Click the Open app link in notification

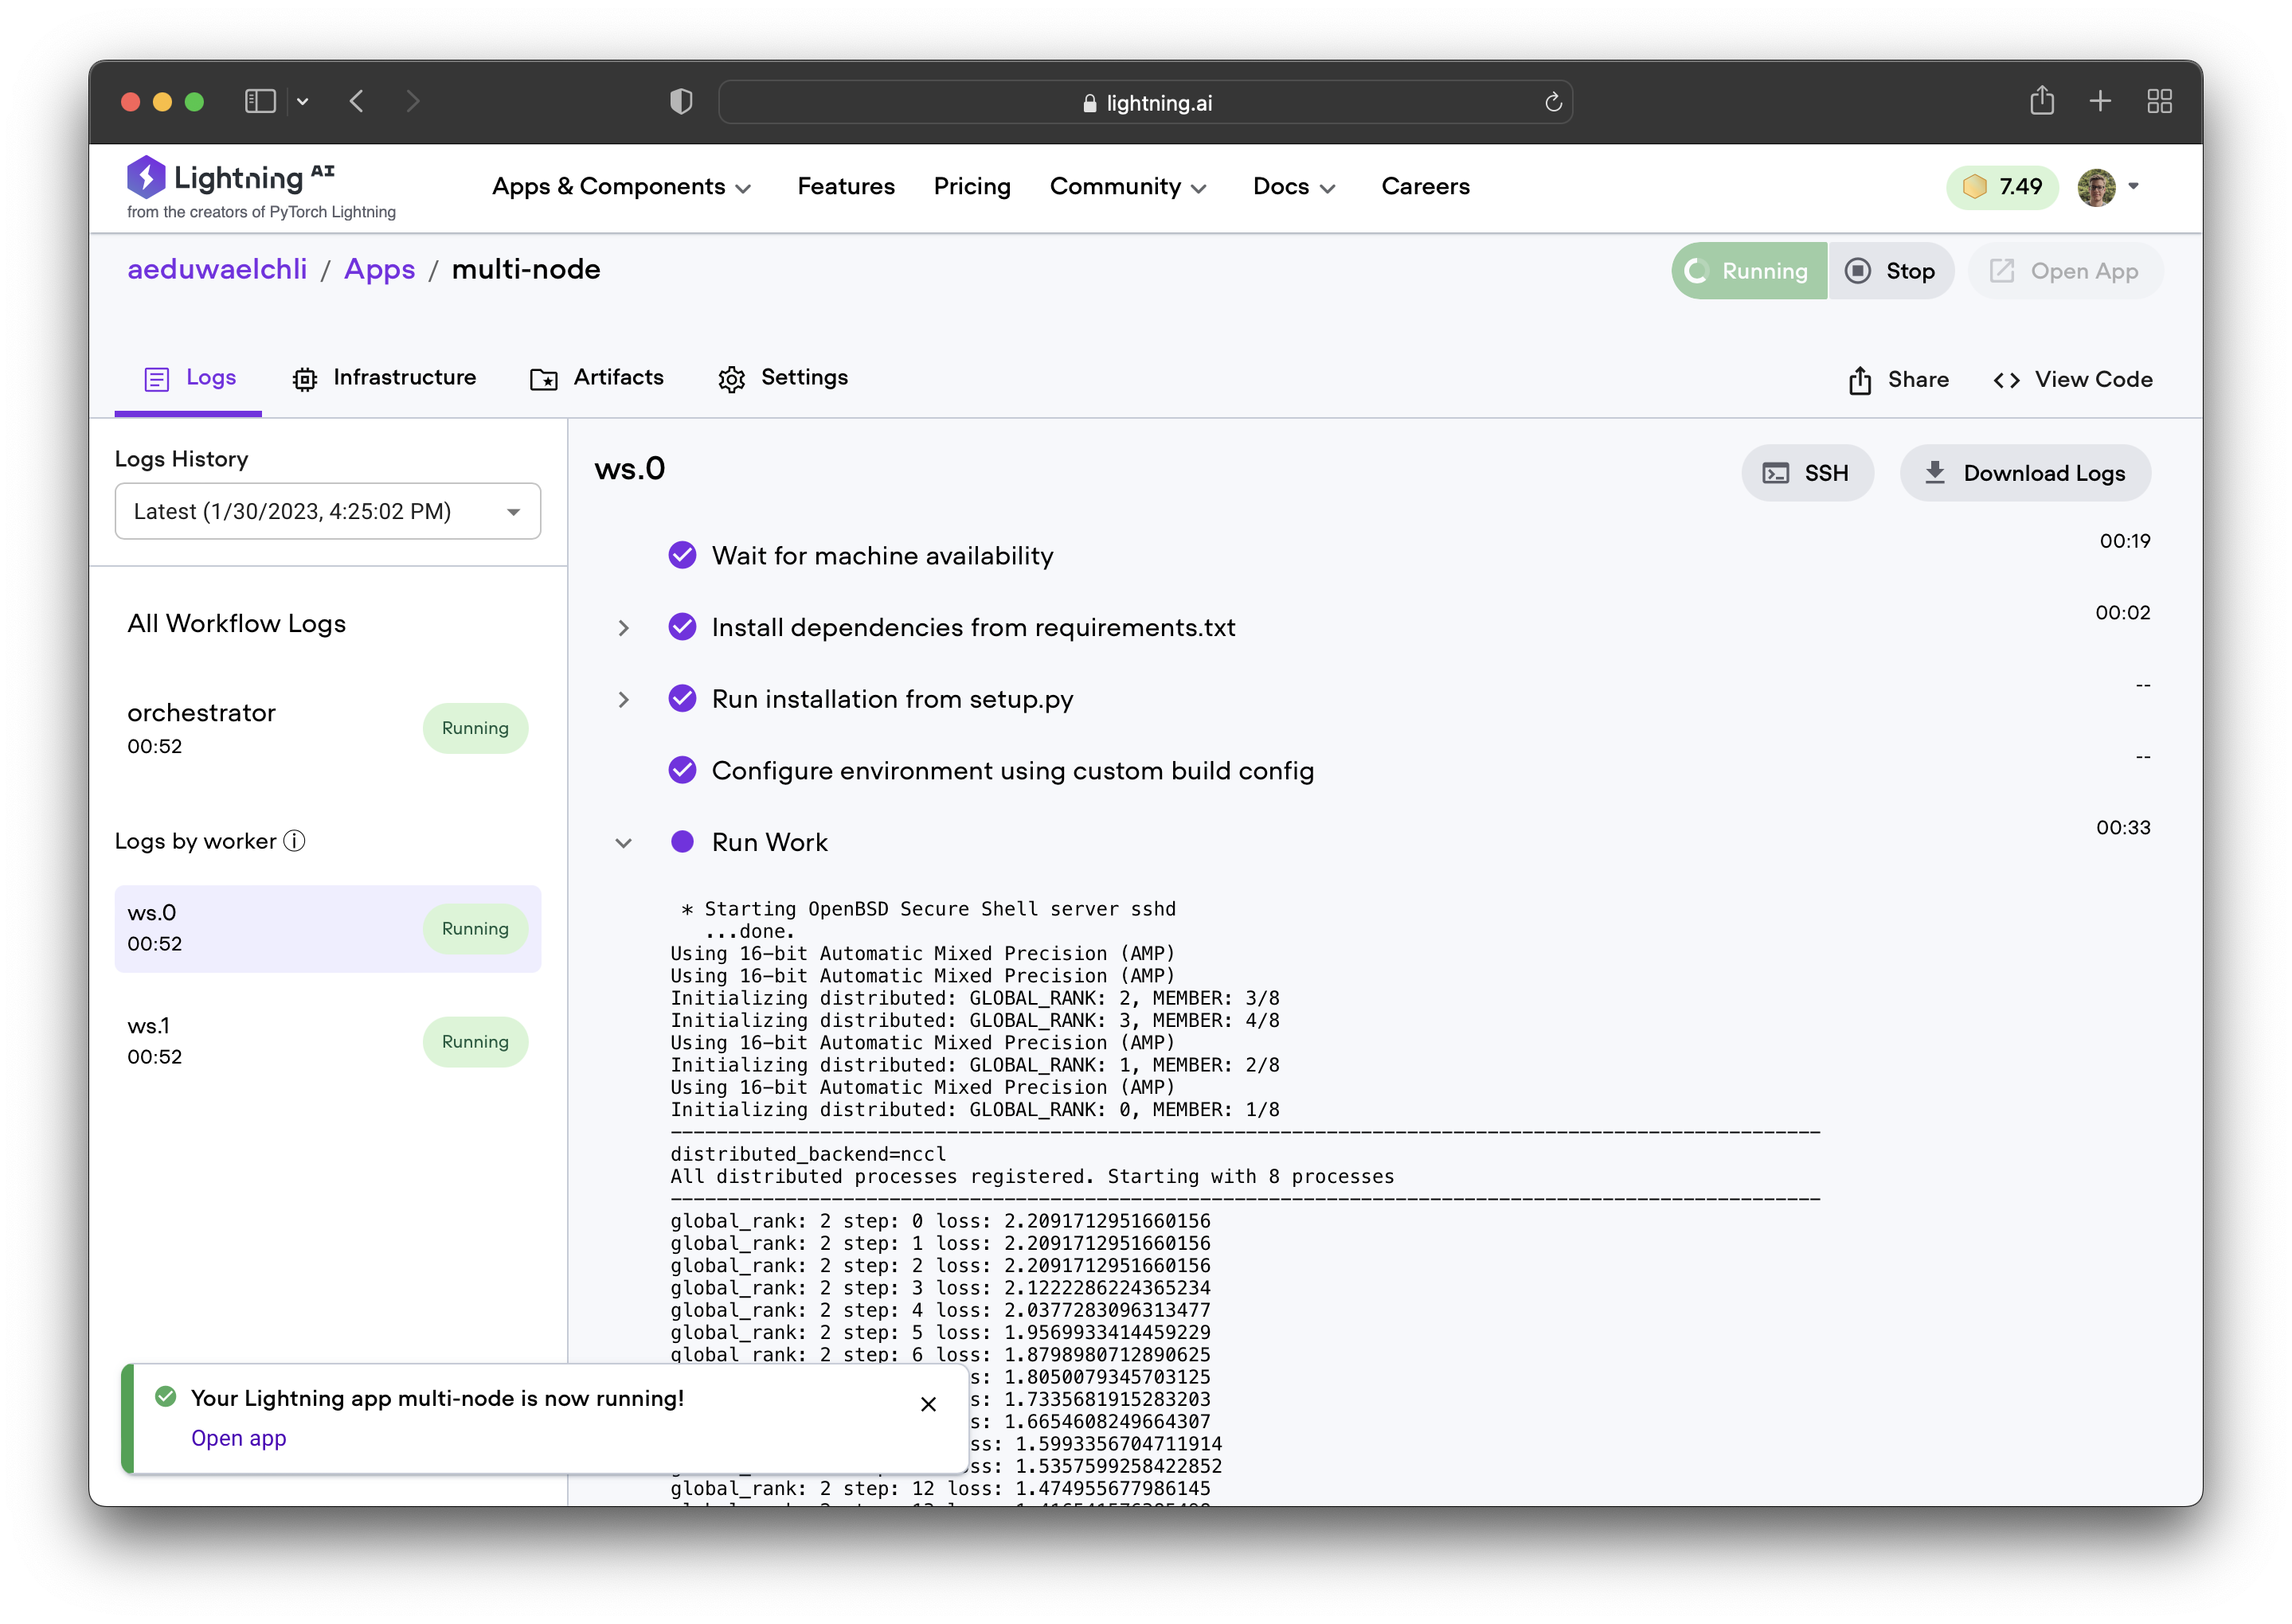238,1438
